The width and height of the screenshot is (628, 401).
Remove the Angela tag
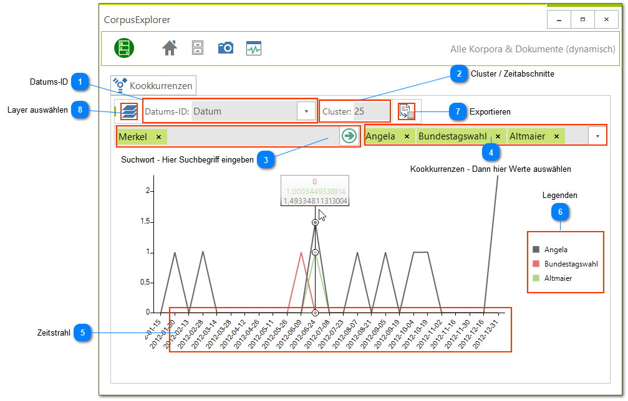coord(407,136)
